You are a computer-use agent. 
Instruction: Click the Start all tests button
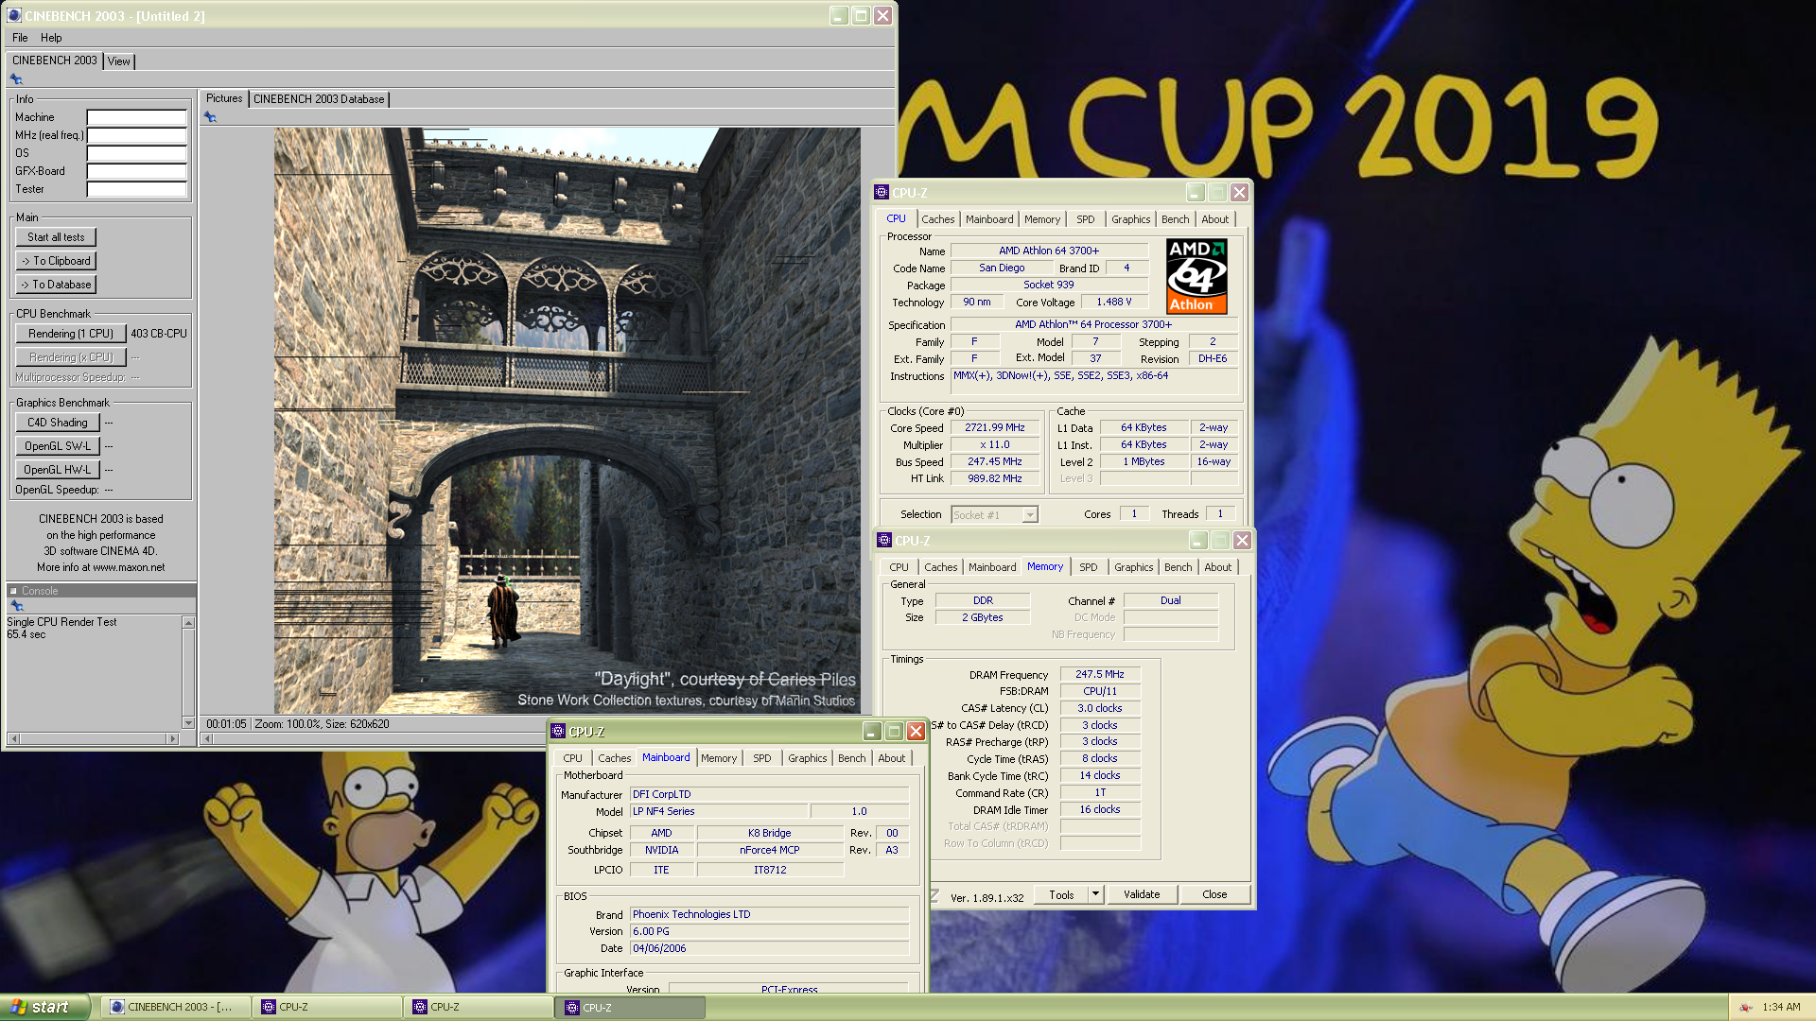coord(56,237)
